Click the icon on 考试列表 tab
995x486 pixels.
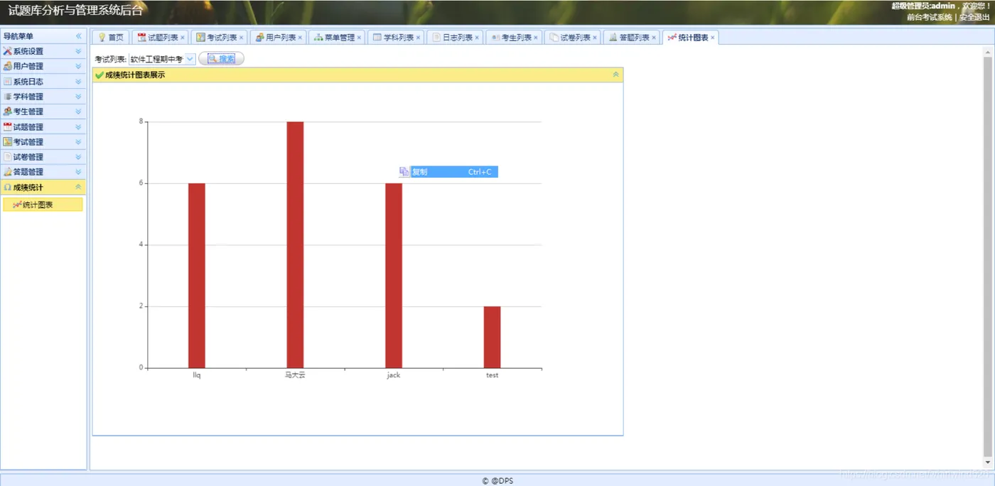(x=200, y=38)
